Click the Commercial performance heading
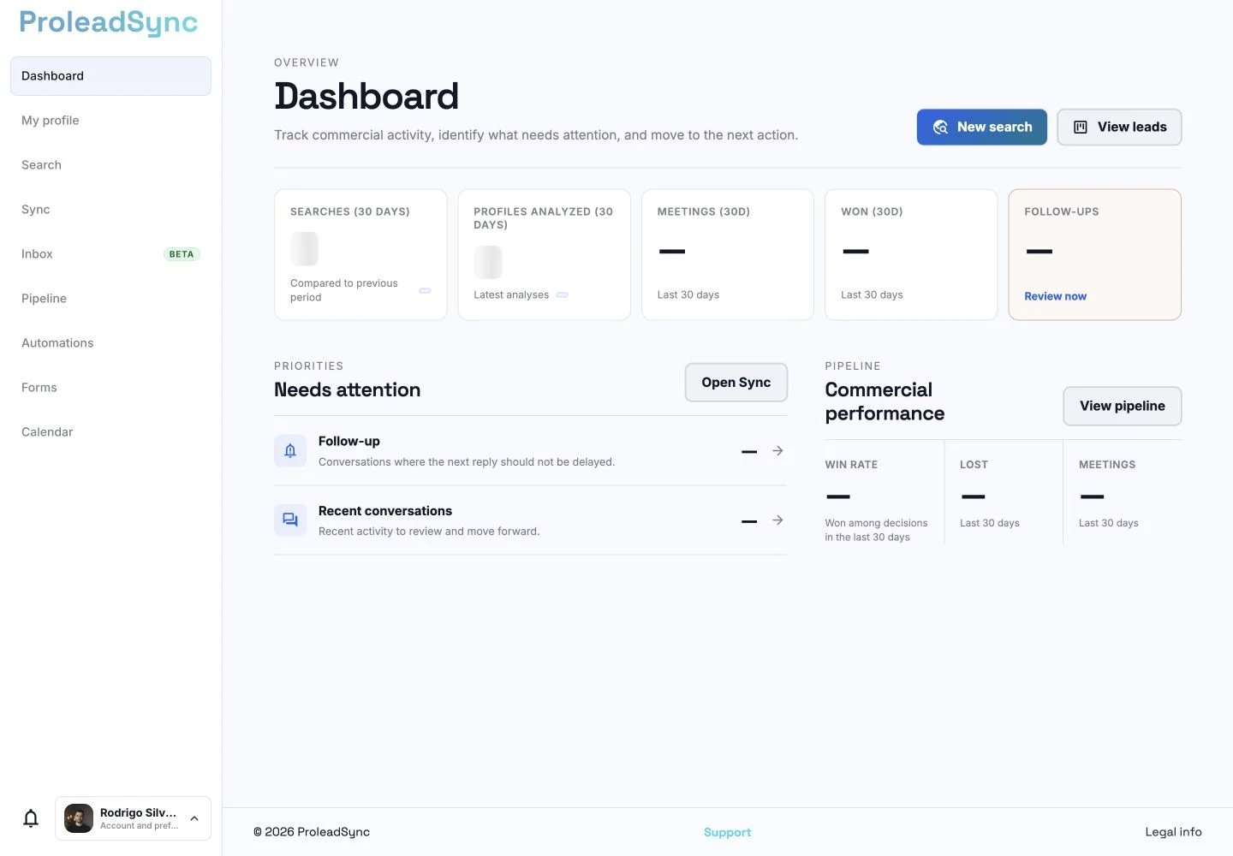Image resolution: width=1233 pixels, height=856 pixels. click(885, 401)
